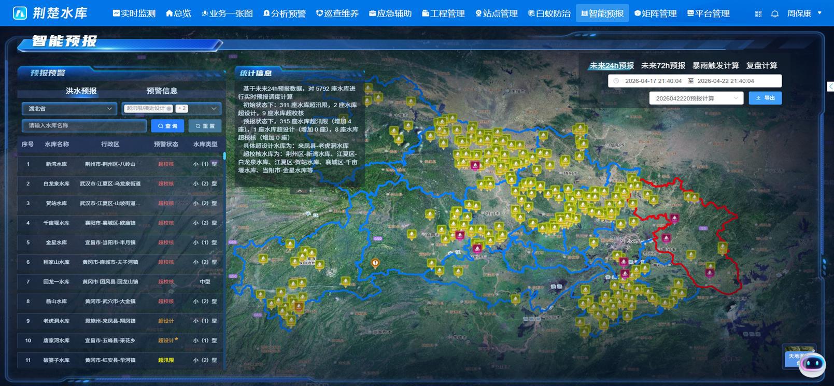Click the 荆楚水库 logo icon
This screenshot has height=386, width=834.
click(20, 13)
